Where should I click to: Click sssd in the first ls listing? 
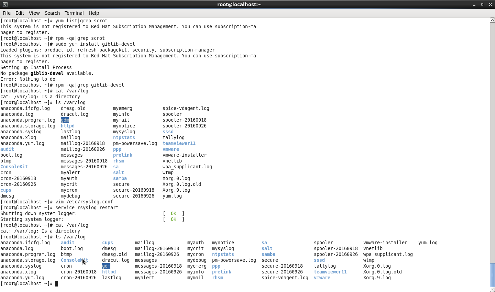(168, 132)
